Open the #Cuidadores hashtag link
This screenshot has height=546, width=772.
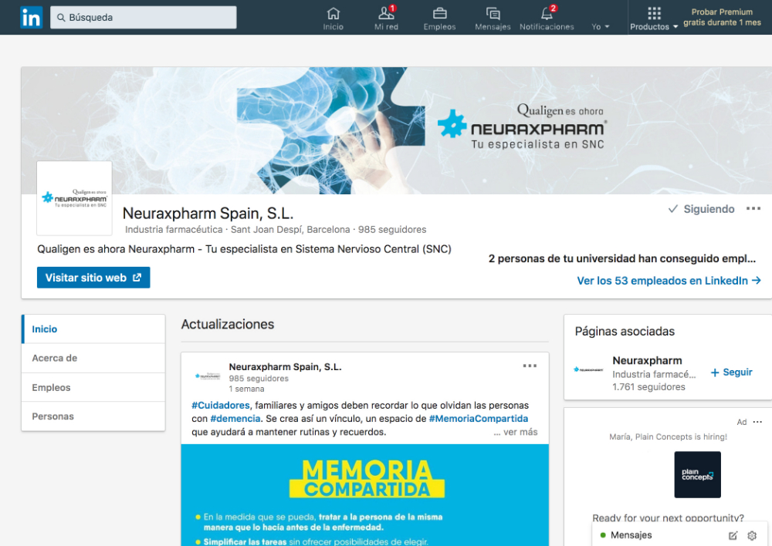(221, 406)
